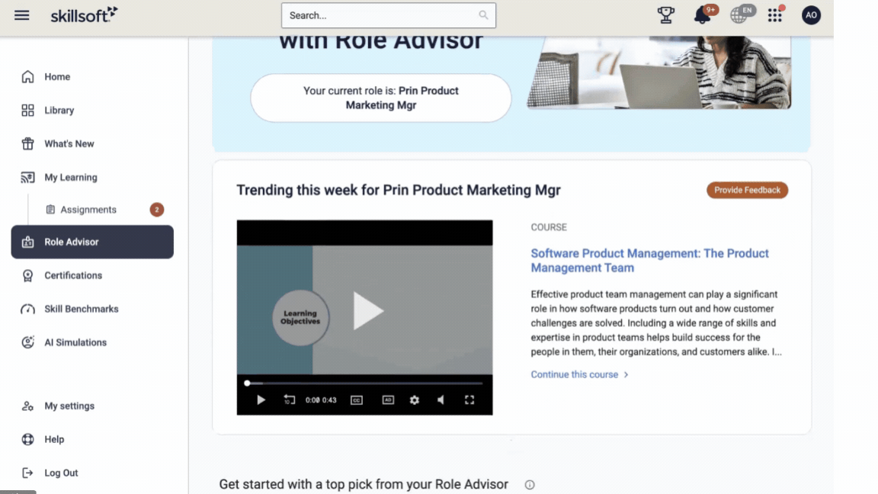The image size is (878, 494).
Task: Toggle audio description on video
Action: (388, 400)
